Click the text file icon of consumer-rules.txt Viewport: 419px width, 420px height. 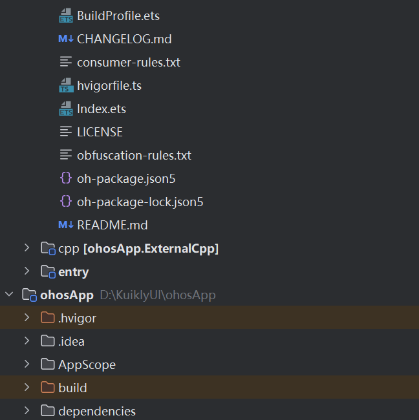point(66,62)
